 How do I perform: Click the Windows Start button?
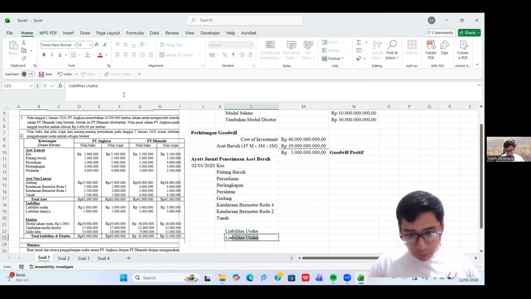[123, 278]
